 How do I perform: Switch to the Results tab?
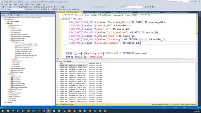[60, 62]
